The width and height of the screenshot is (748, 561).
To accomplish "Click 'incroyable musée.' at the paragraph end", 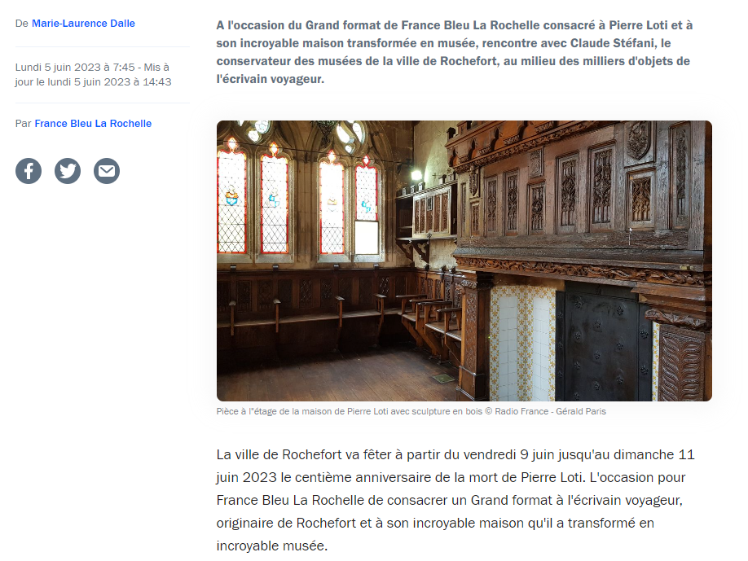I will [272, 546].
